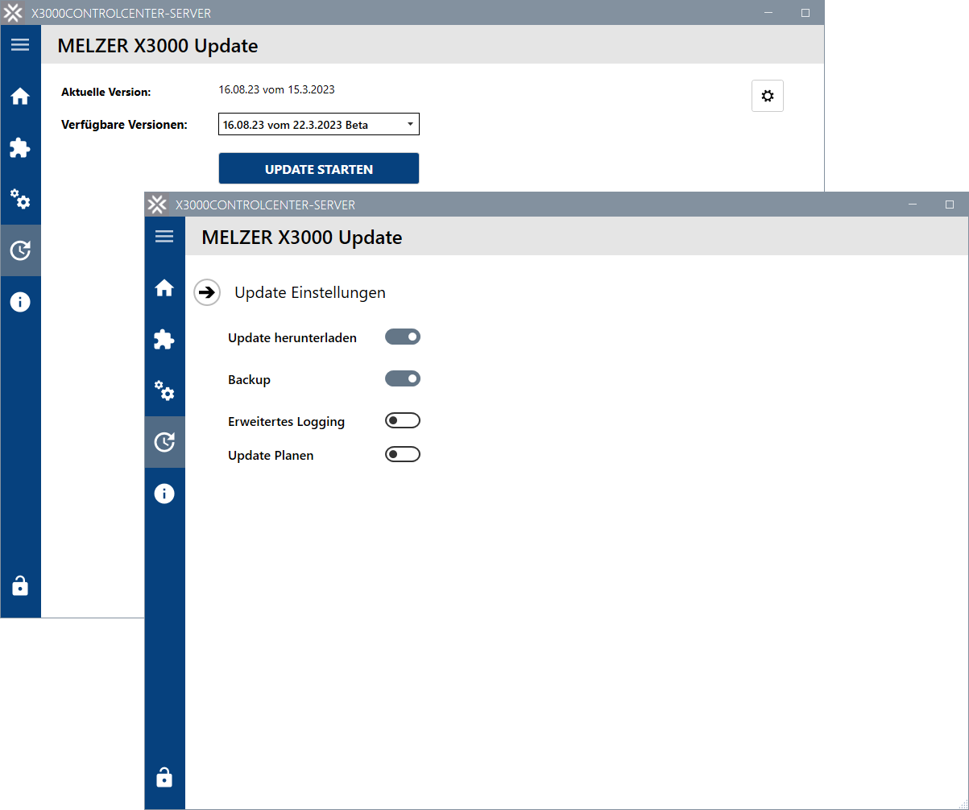Disable the Update herunterladen switch
The image size is (969, 810).
pos(403,337)
